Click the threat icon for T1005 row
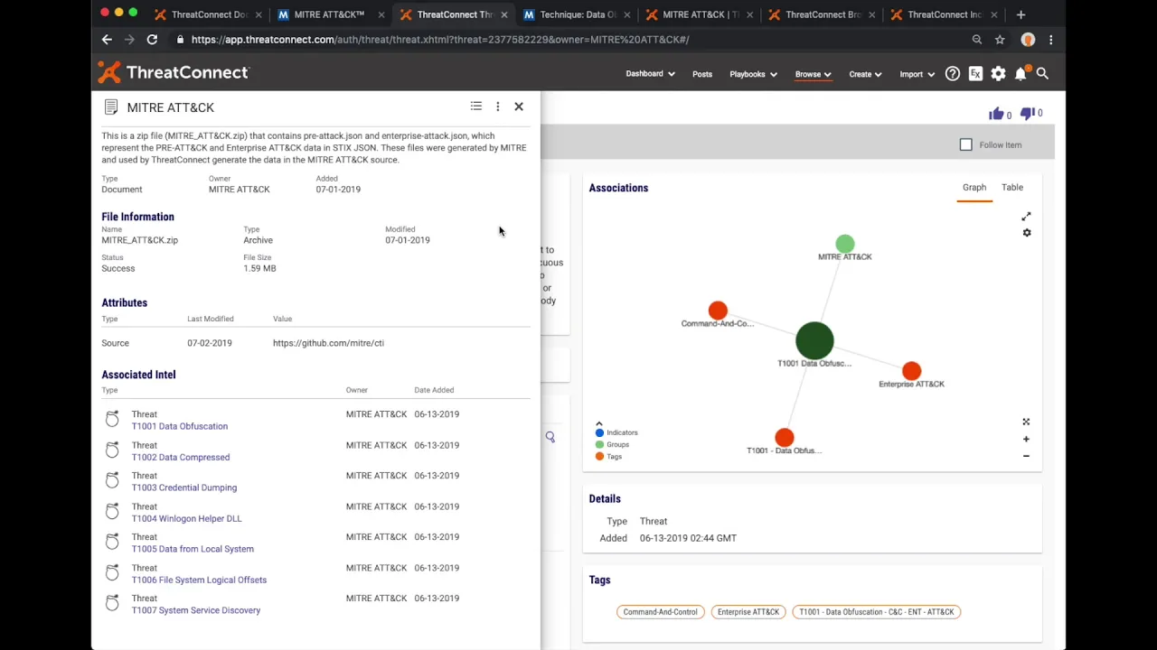The width and height of the screenshot is (1157, 650). [112, 542]
